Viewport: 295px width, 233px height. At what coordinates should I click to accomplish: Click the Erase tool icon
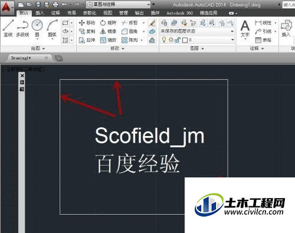(152, 23)
